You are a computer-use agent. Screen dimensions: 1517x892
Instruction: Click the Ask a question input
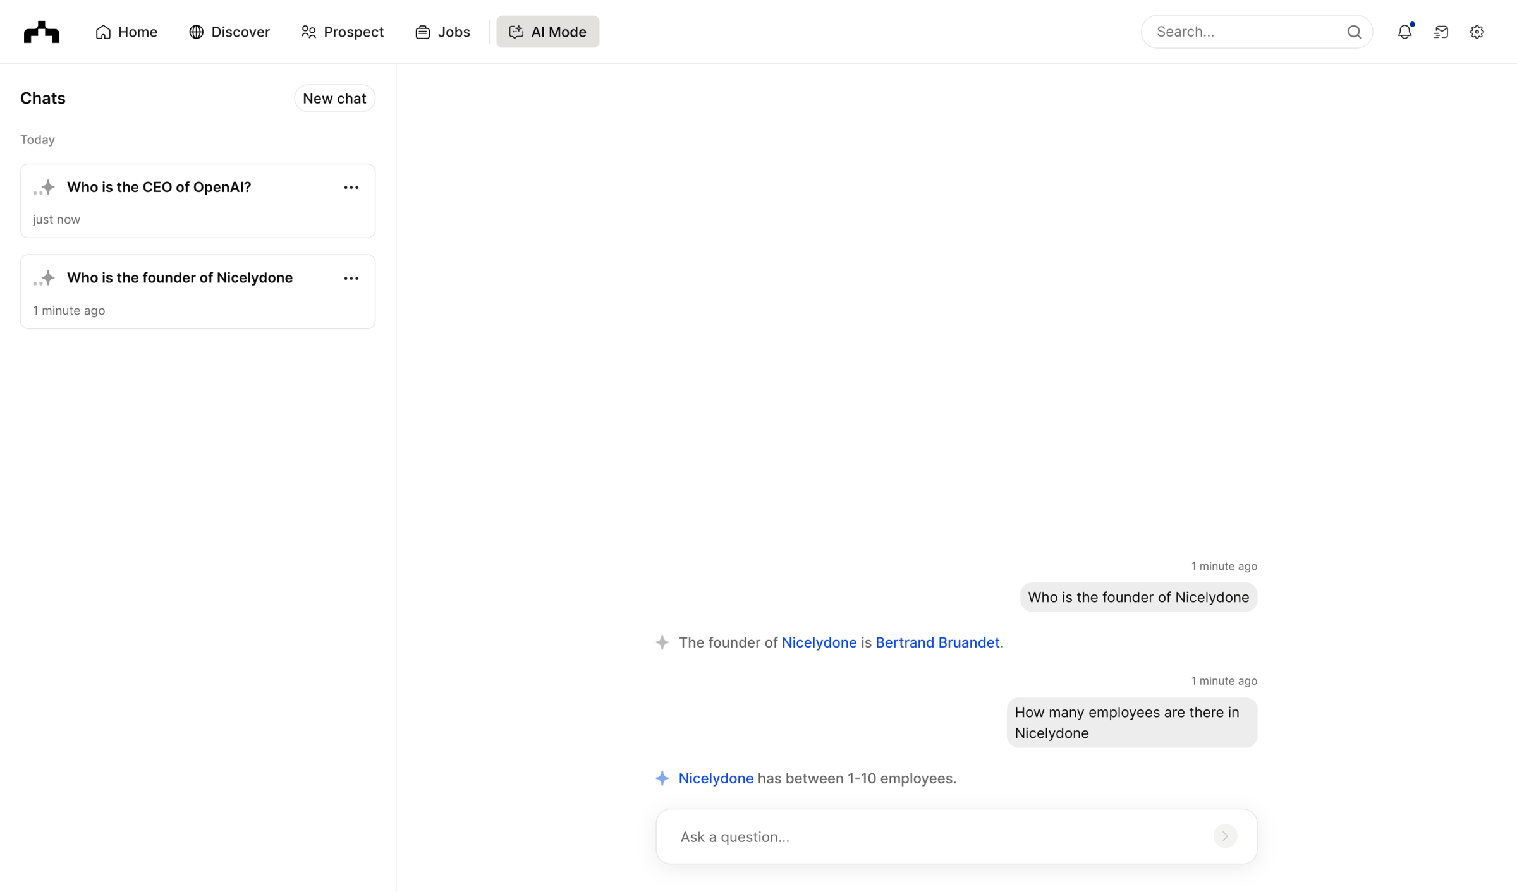tap(956, 836)
